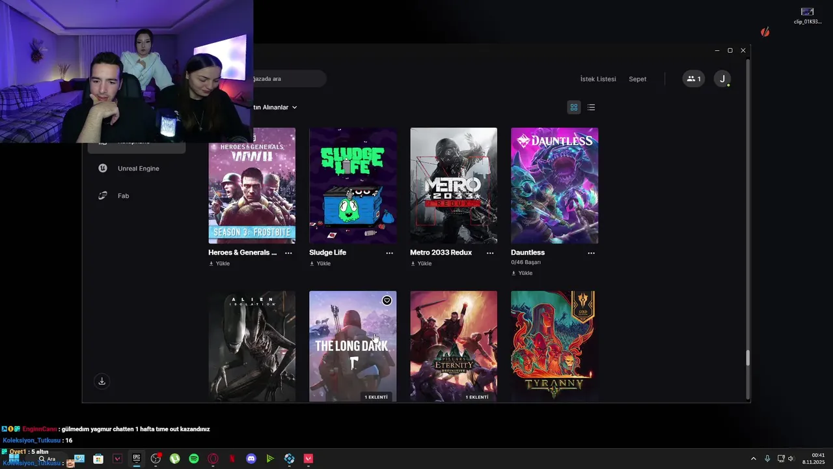Click the red desktop shortcut icon
The height and width of the screenshot is (469, 833).
(x=765, y=32)
